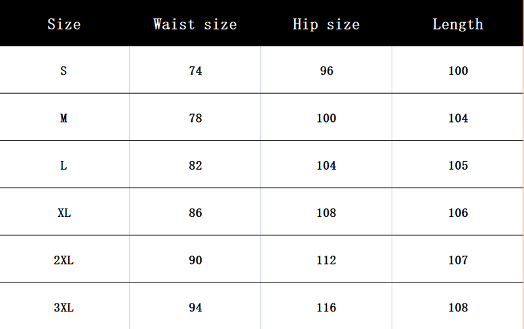
Task: Click waist value 94 in 3XL row
Action: 195,307
